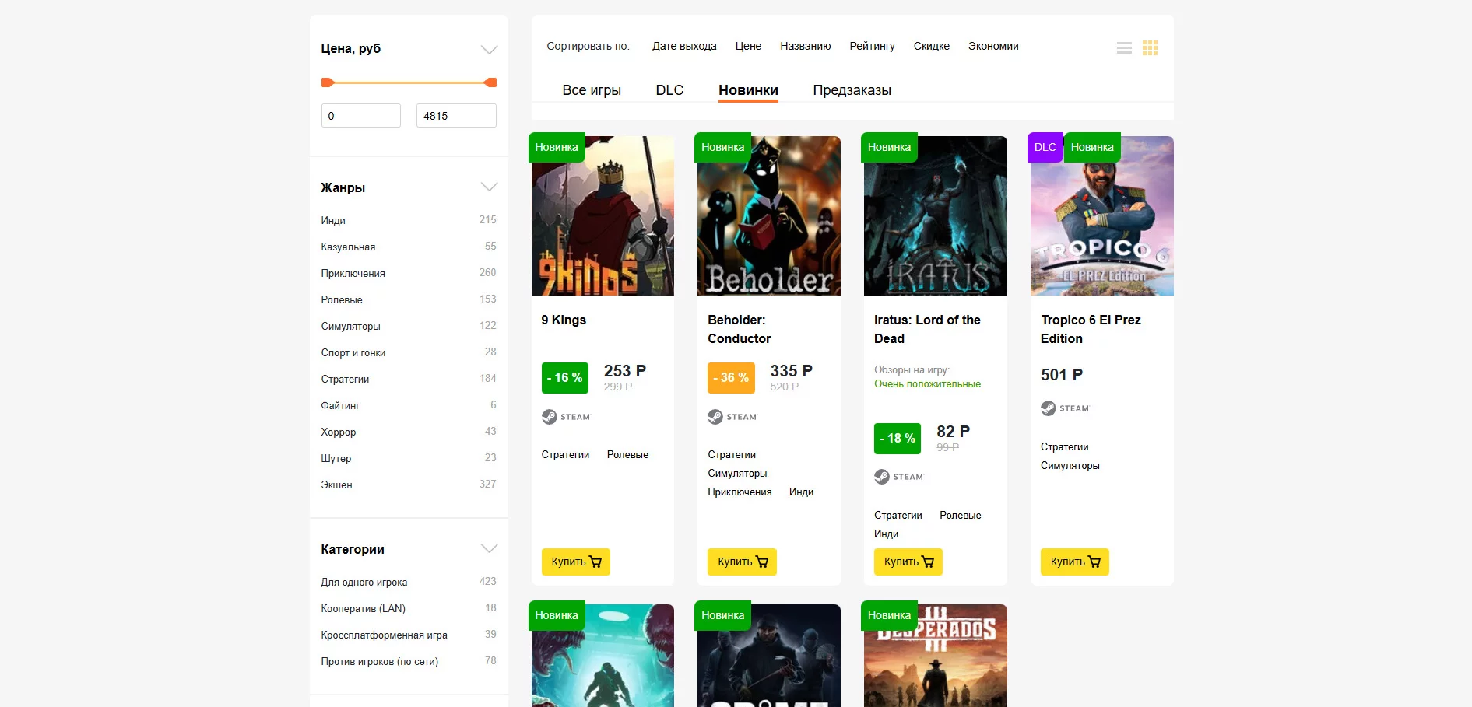Switch to list view layout
Screen dimensions: 1472x707
tap(1124, 48)
